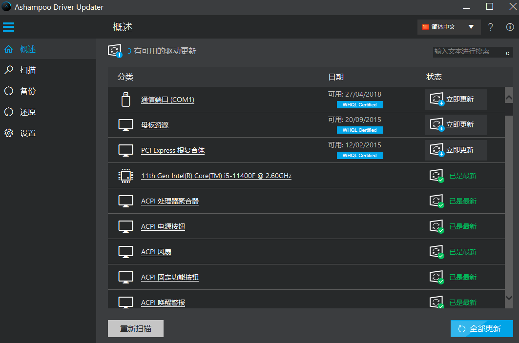Open the 母板资源 driver link
519x343 pixels.
(x=155, y=125)
